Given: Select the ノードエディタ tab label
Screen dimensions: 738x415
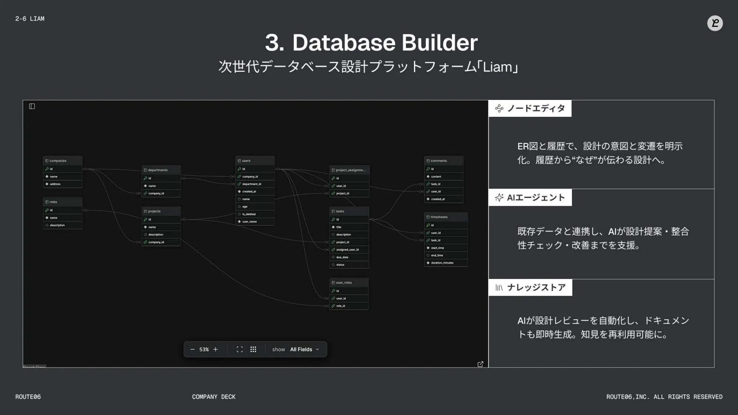Looking at the screenshot, I should click(x=536, y=108).
